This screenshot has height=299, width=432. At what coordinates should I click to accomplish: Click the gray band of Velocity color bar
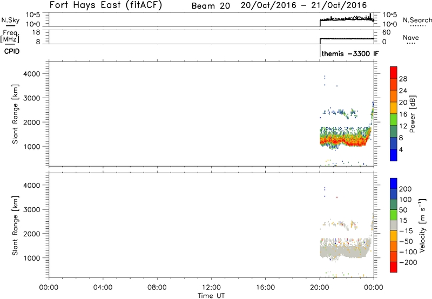pos(394,225)
